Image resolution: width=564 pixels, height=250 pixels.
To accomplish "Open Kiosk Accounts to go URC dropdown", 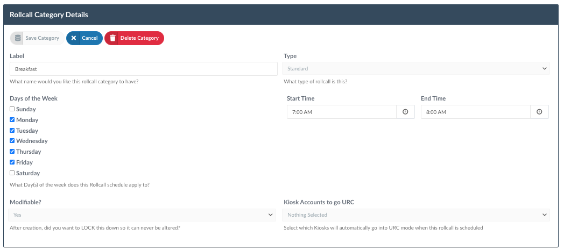I will click(417, 215).
